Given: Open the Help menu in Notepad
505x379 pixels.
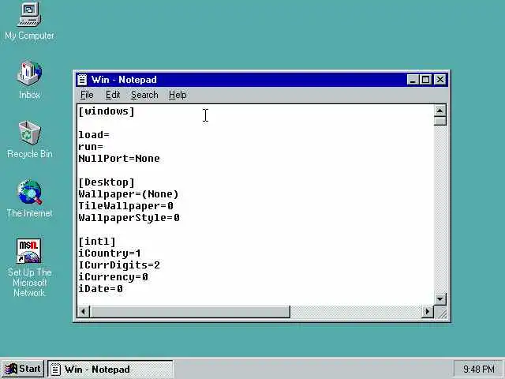Looking at the screenshot, I should (178, 95).
